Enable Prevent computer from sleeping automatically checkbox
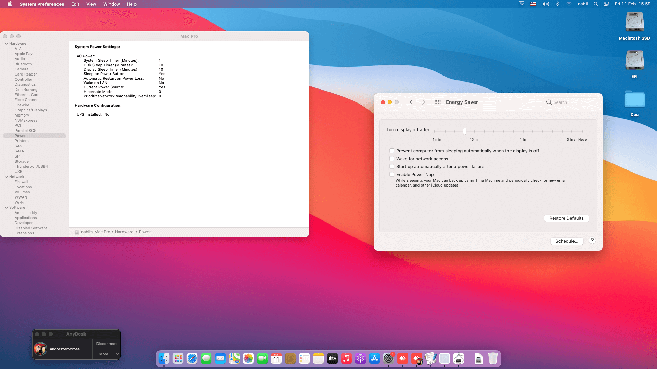Image resolution: width=657 pixels, height=369 pixels. pyautogui.click(x=392, y=151)
